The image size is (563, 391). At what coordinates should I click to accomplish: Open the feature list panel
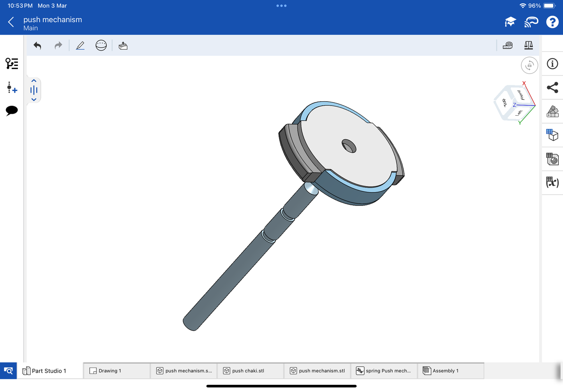point(12,63)
